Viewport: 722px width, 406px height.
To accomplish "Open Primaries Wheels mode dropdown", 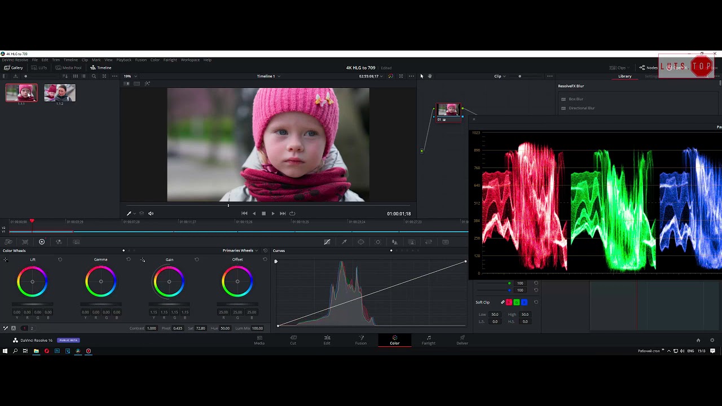I will (x=240, y=250).
